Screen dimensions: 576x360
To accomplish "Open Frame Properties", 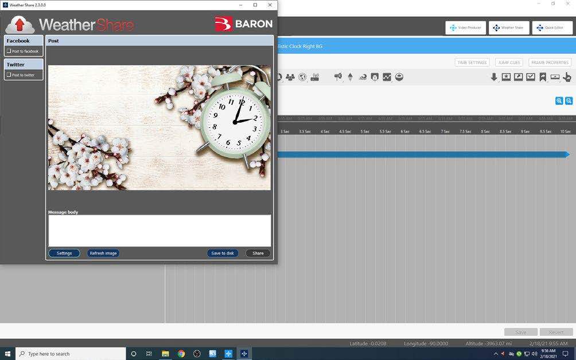I will [549, 62].
